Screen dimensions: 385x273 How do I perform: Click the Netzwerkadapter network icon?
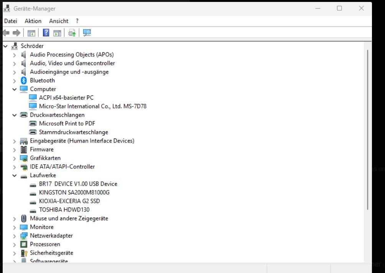[23, 236]
